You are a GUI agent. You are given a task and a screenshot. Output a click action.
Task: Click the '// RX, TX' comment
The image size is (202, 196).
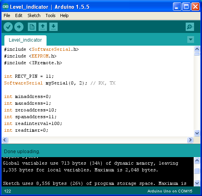pos(103,83)
